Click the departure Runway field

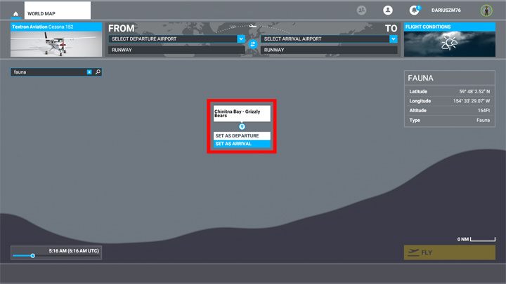tap(176, 50)
